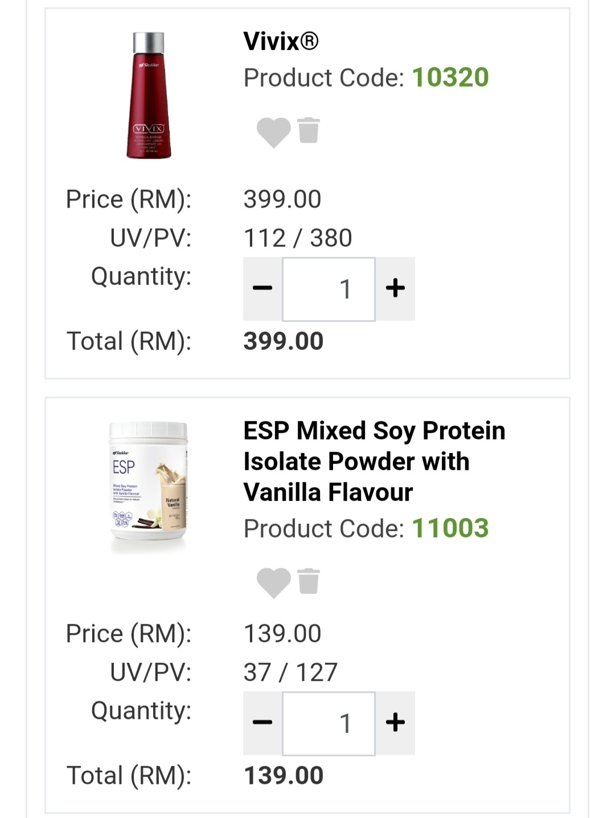615x818 pixels.
Task: Delete Vivix from cart using trash icon
Action: [x=309, y=130]
